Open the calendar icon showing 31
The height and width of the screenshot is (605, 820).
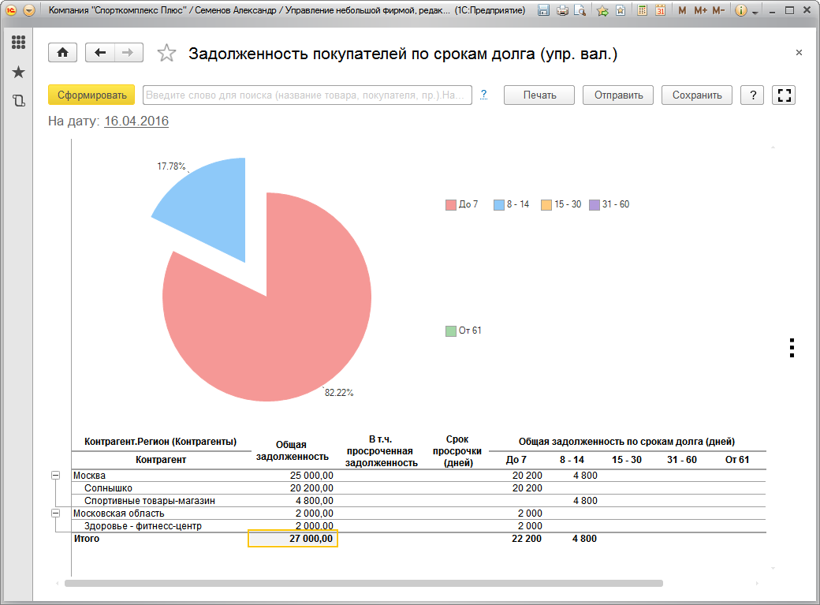[661, 10]
